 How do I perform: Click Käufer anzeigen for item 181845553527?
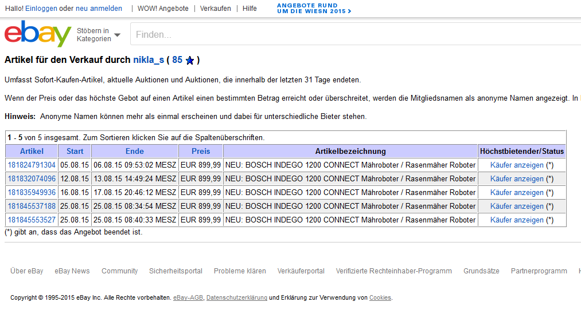[517, 220]
